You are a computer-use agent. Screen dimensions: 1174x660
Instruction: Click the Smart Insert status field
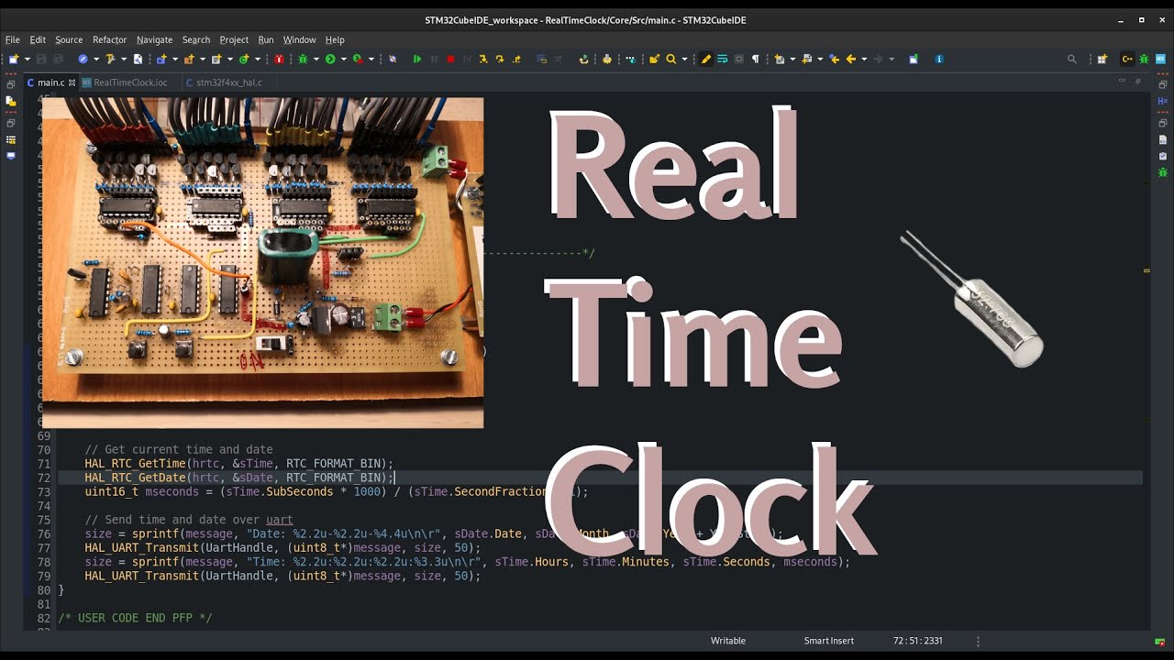[829, 641]
